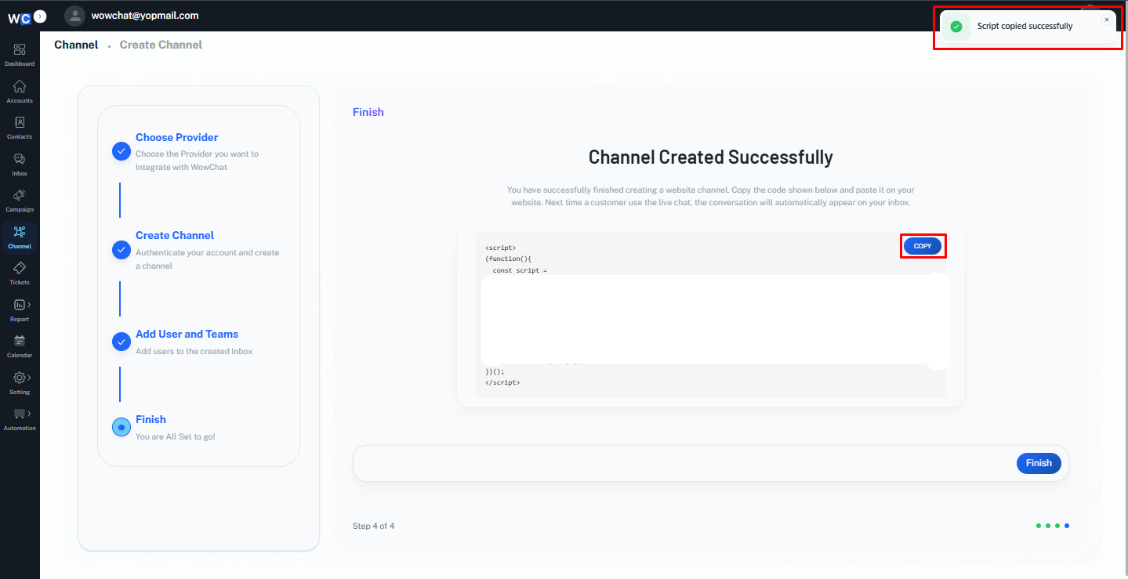The width and height of the screenshot is (1128, 579).
Task: Expand the Report submenu chevron
Action: tap(29, 305)
